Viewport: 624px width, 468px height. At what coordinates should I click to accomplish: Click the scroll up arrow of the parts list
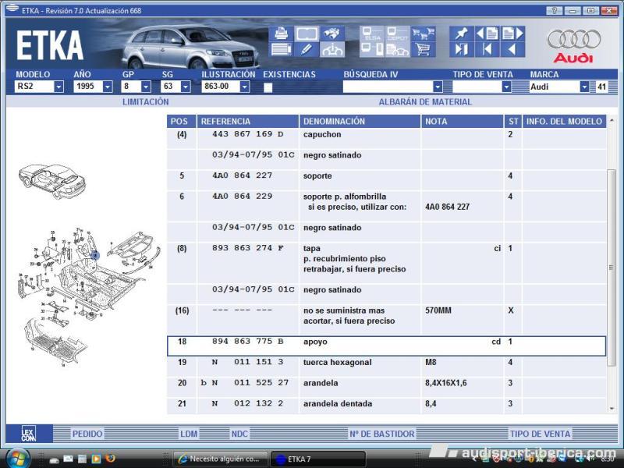612,120
